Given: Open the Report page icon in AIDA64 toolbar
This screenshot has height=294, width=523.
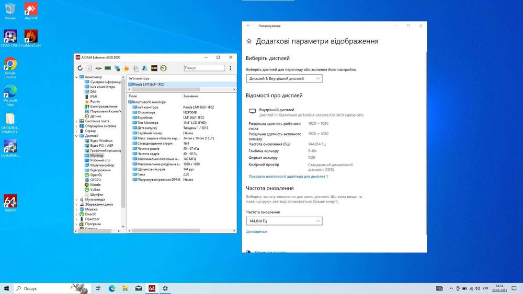Looking at the screenshot, I should tap(89, 68).
